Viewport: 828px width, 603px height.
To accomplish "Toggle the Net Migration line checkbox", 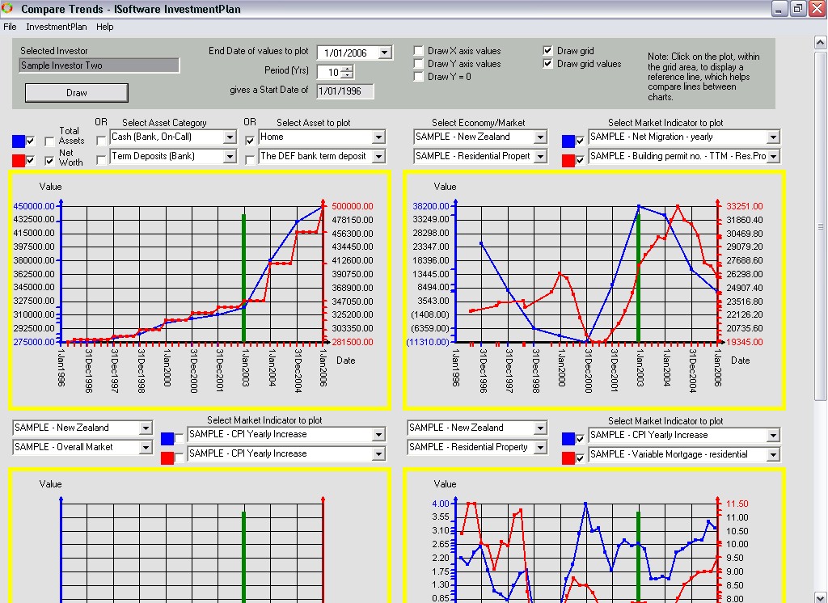I will click(581, 141).
